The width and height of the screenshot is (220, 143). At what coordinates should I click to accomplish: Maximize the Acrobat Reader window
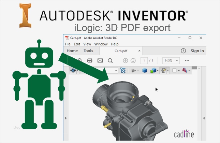click(x=190, y=38)
